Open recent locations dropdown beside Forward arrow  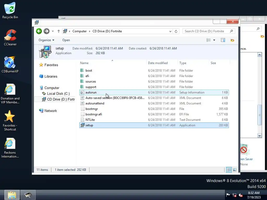point(53,31)
